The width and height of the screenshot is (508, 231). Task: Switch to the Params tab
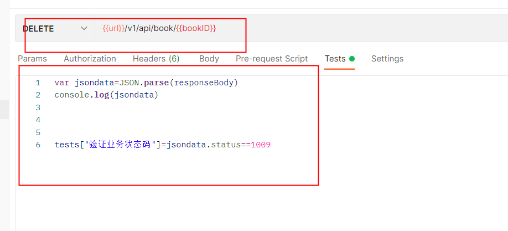[32, 59]
